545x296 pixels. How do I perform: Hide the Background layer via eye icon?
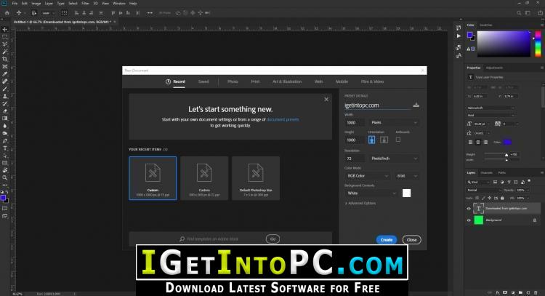pos(469,220)
